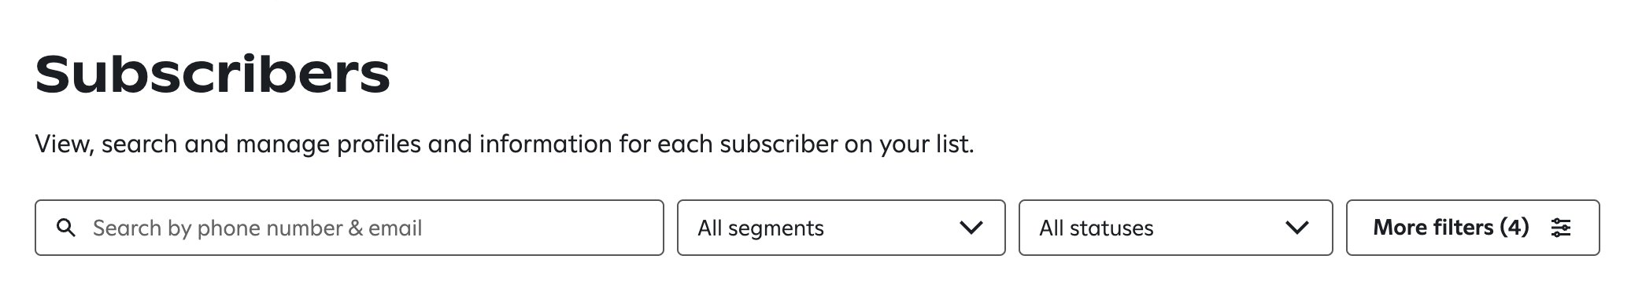Show the subscriber status options list
Image resolution: width=1631 pixels, height=303 pixels.
1175,228
